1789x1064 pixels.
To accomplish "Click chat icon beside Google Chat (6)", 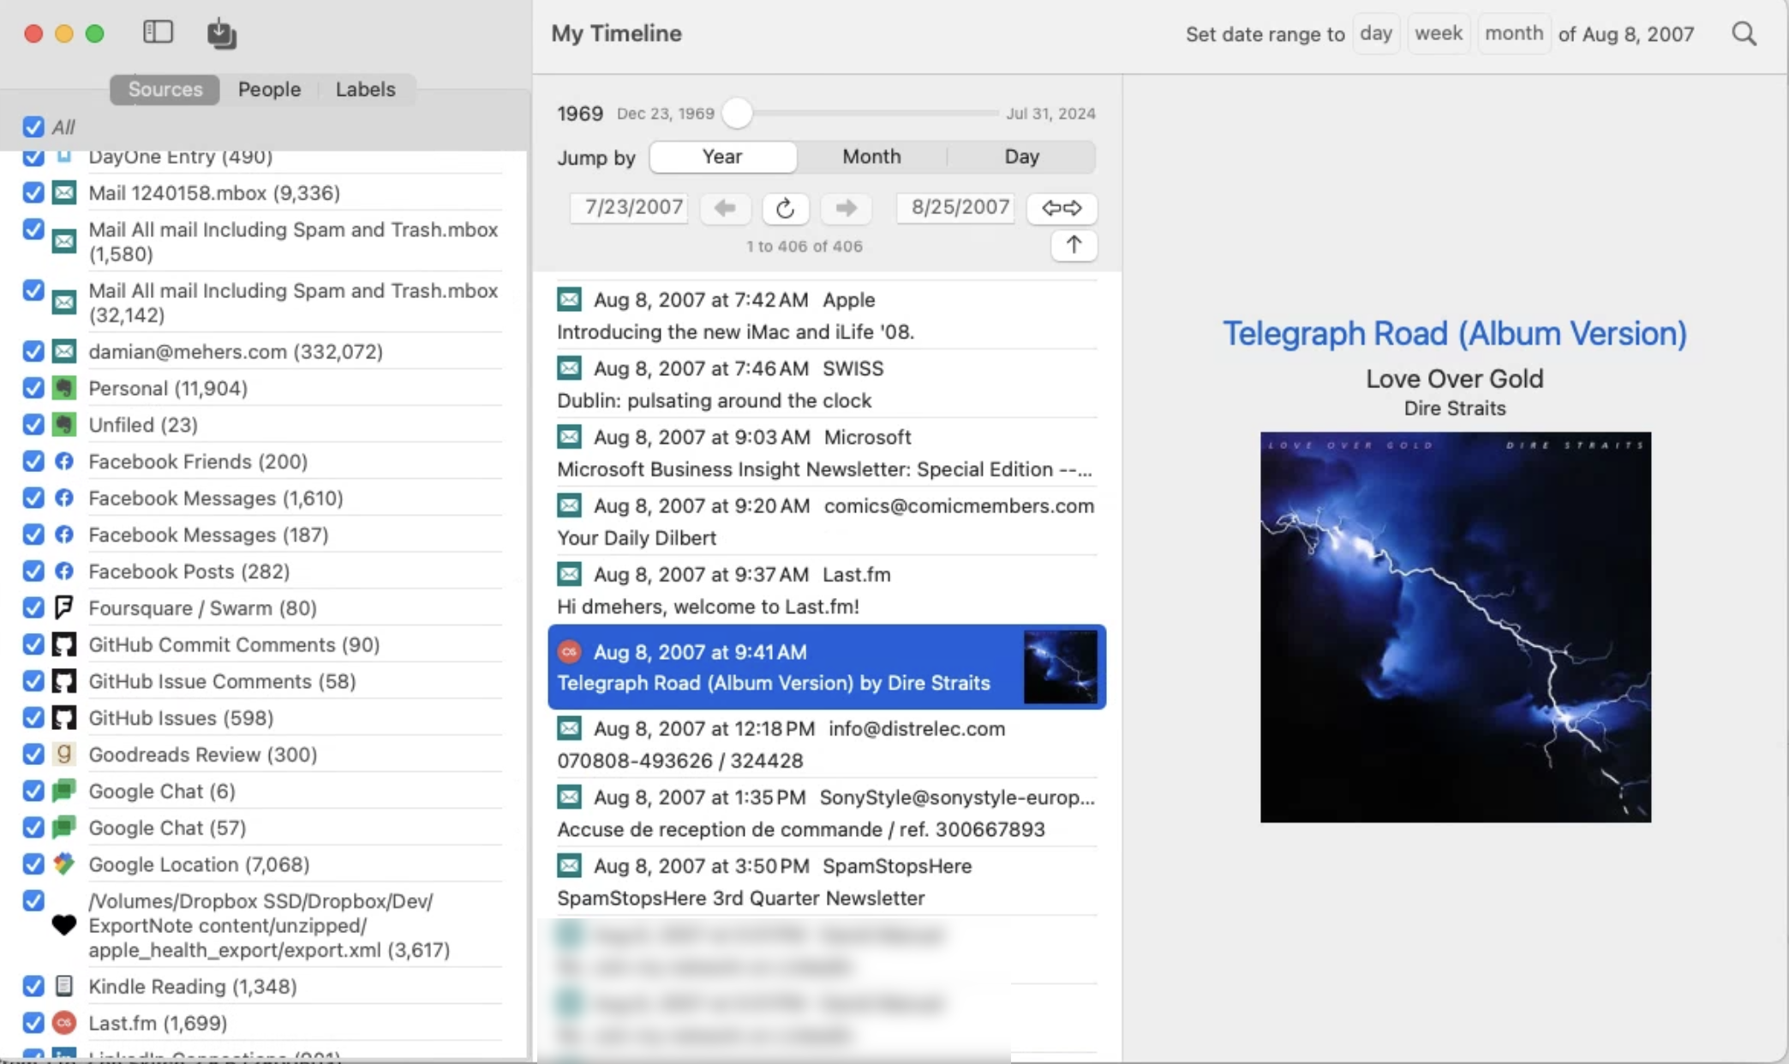I will 64,791.
